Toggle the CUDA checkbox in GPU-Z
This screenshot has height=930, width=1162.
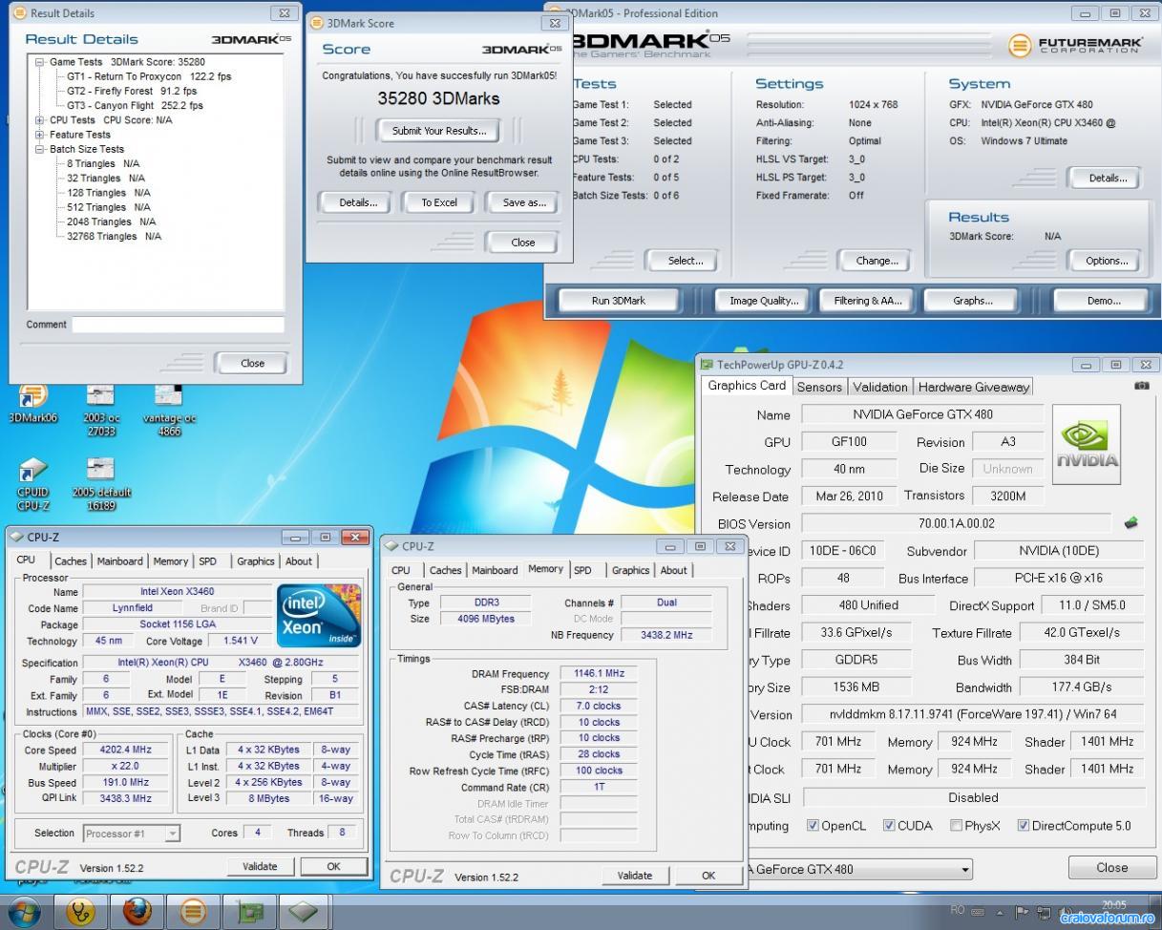[889, 826]
